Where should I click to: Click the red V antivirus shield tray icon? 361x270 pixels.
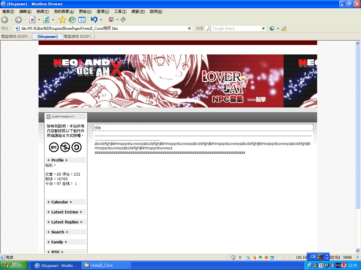coord(332,265)
